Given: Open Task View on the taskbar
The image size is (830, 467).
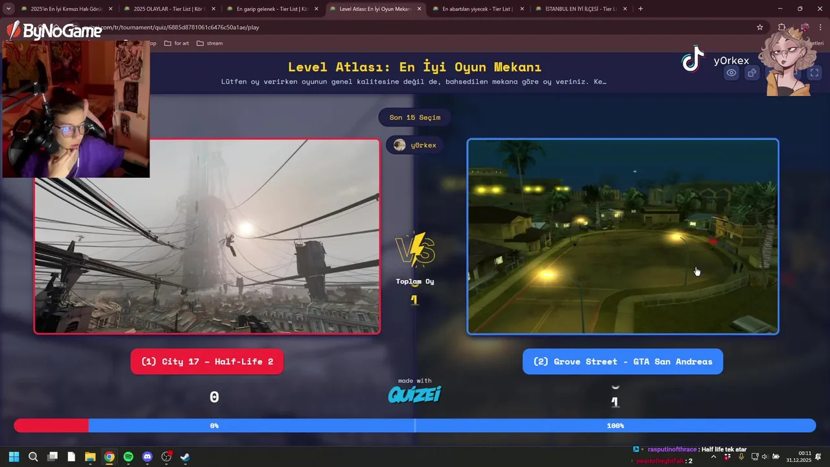Looking at the screenshot, I should tap(53, 457).
